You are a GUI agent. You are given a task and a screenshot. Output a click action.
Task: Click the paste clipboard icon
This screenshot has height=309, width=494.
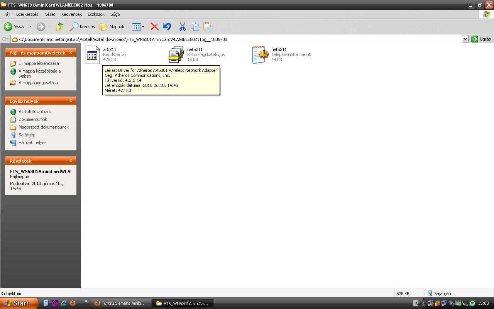point(207,27)
